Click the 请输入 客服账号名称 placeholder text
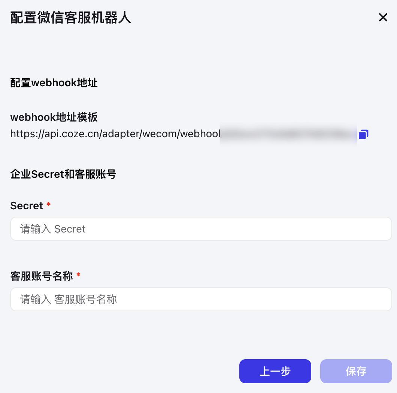Viewport: 397px width, 393px height. 69,300
